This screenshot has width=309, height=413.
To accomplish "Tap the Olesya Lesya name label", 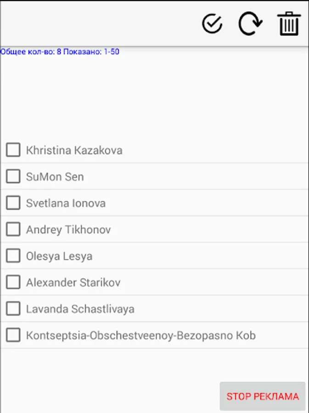I will 59,256.
